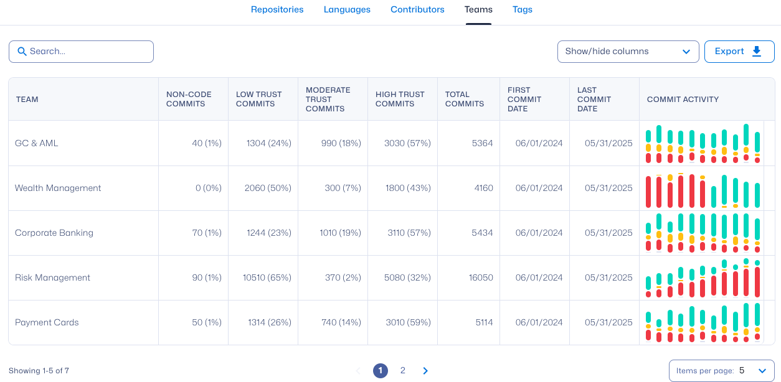This screenshot has height=382, width=781.
Task: Click the Export button
Action: (739, 52)
